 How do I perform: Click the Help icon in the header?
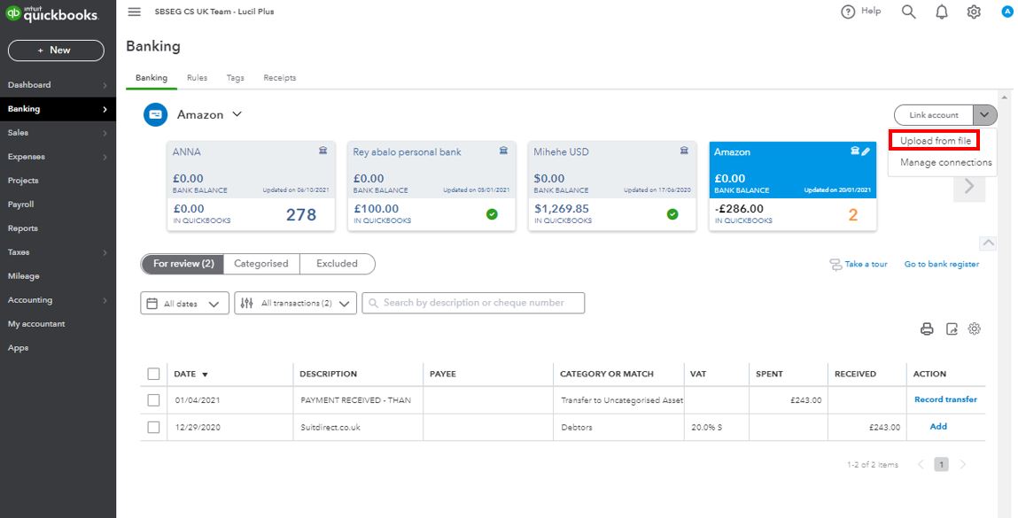[x=860, y=12]
